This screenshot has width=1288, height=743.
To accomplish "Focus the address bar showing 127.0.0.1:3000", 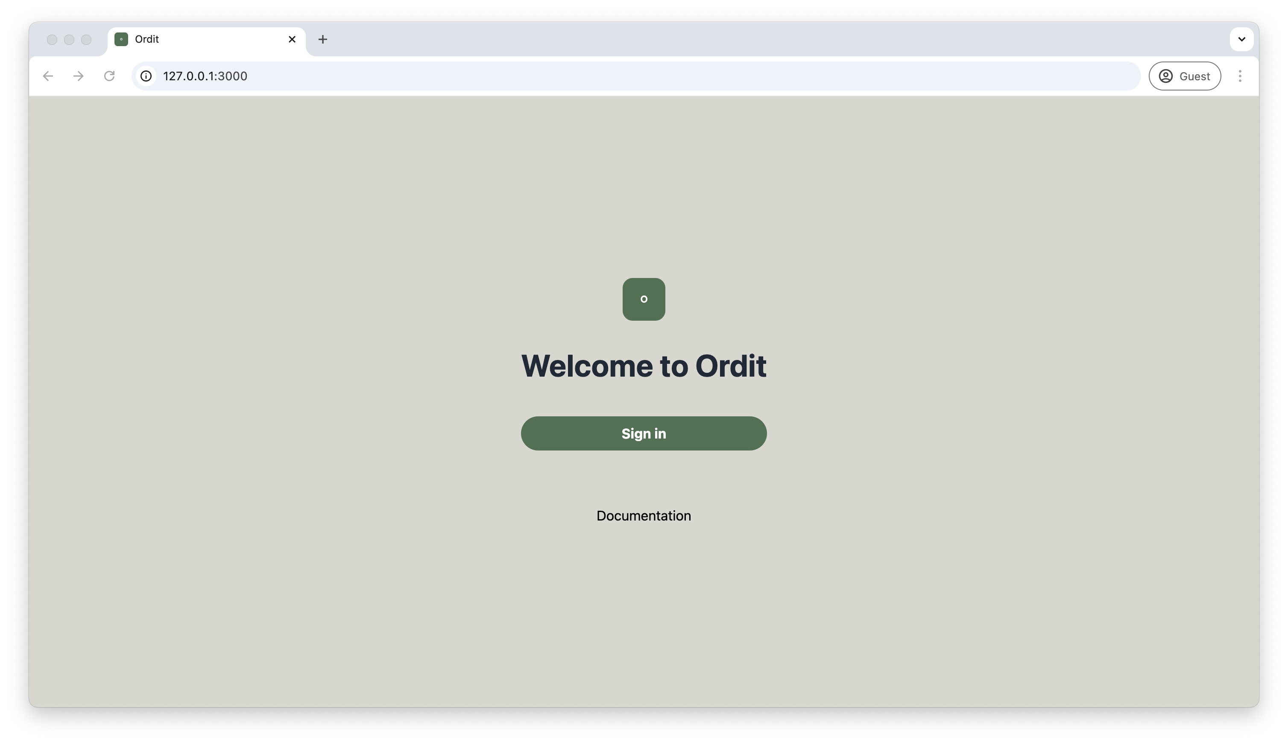I will tap(635, 76).
